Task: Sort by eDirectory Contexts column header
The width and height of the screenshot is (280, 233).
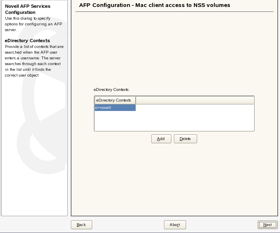Action: [x=115, y=100]
